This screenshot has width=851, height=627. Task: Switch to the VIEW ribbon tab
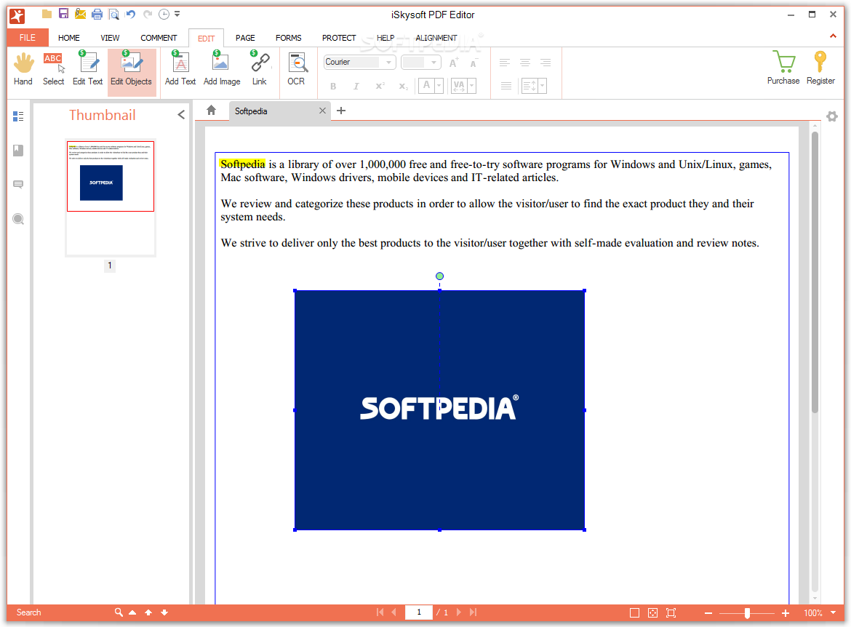point(110,37)
